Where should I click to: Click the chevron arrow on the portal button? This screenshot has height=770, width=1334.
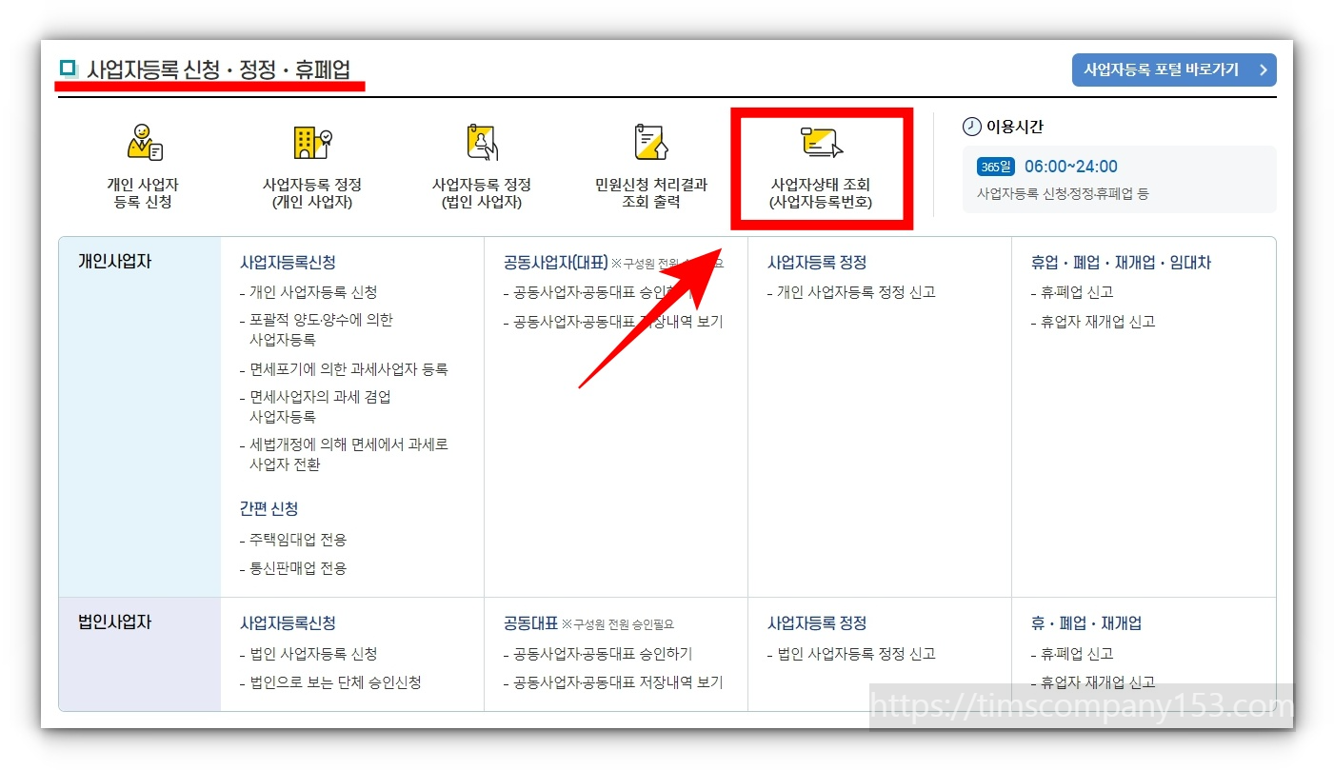(x=1264, y=69)
